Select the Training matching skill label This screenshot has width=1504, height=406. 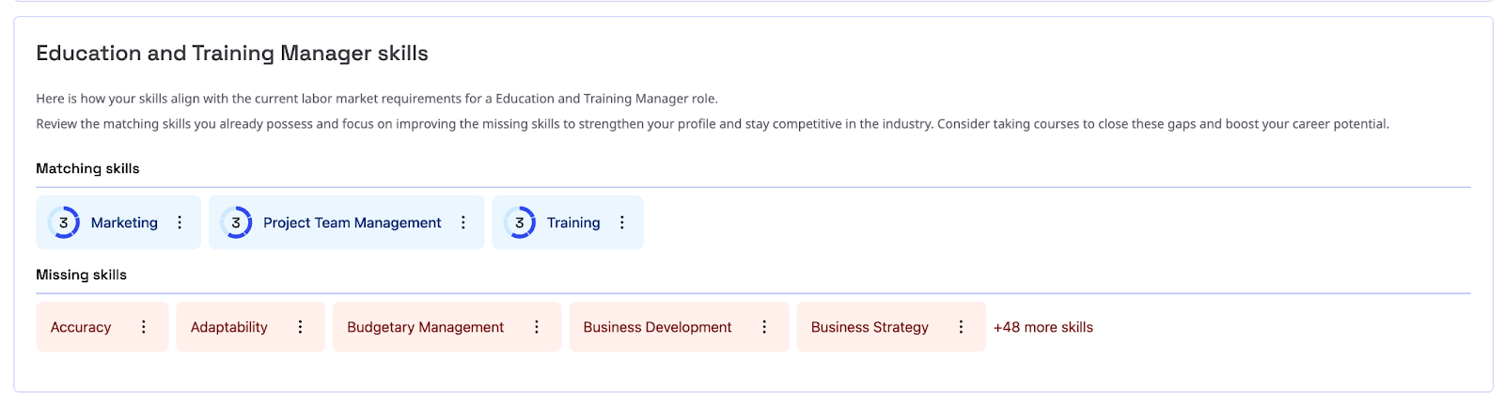pyautogui.click(x=573, y=223)
